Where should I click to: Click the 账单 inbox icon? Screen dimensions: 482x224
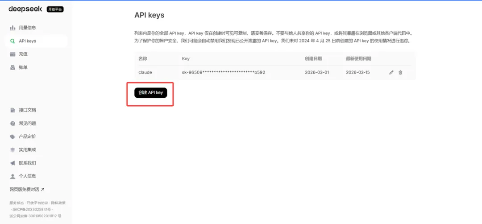click(12, 67)
